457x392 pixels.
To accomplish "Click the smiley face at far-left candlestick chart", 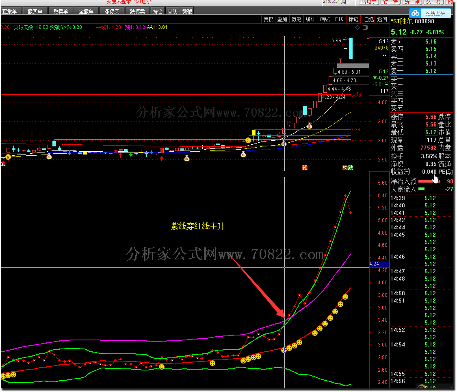I will pos(8,157).
